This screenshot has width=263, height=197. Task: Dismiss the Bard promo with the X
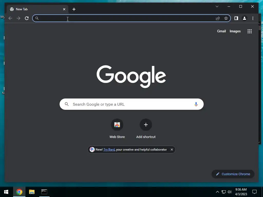tap(172, 150)
